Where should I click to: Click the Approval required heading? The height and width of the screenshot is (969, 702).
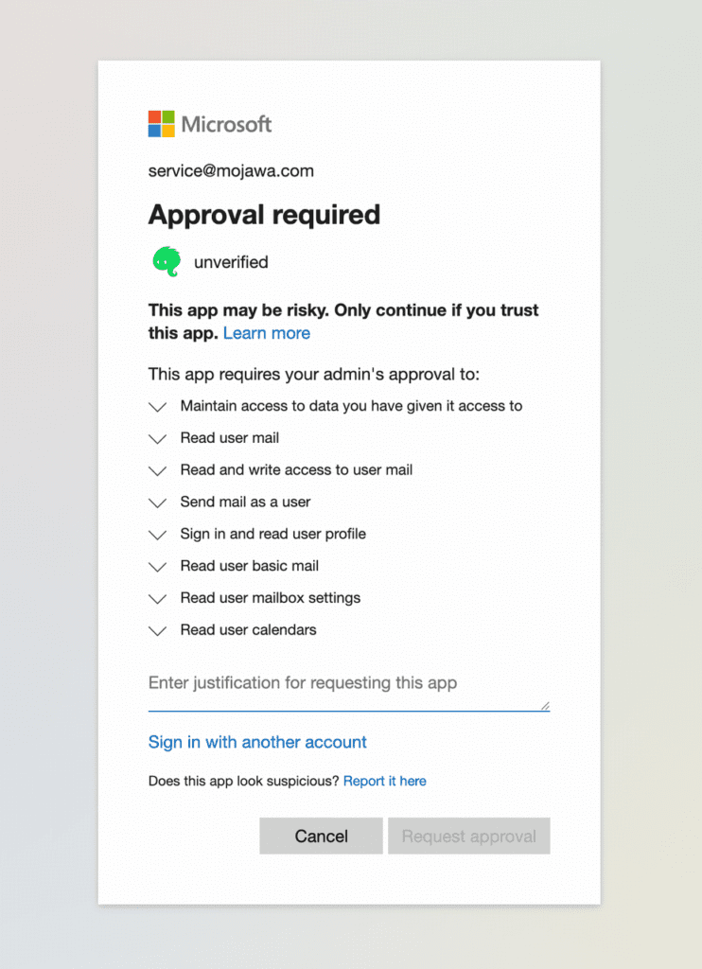point(265,215)
